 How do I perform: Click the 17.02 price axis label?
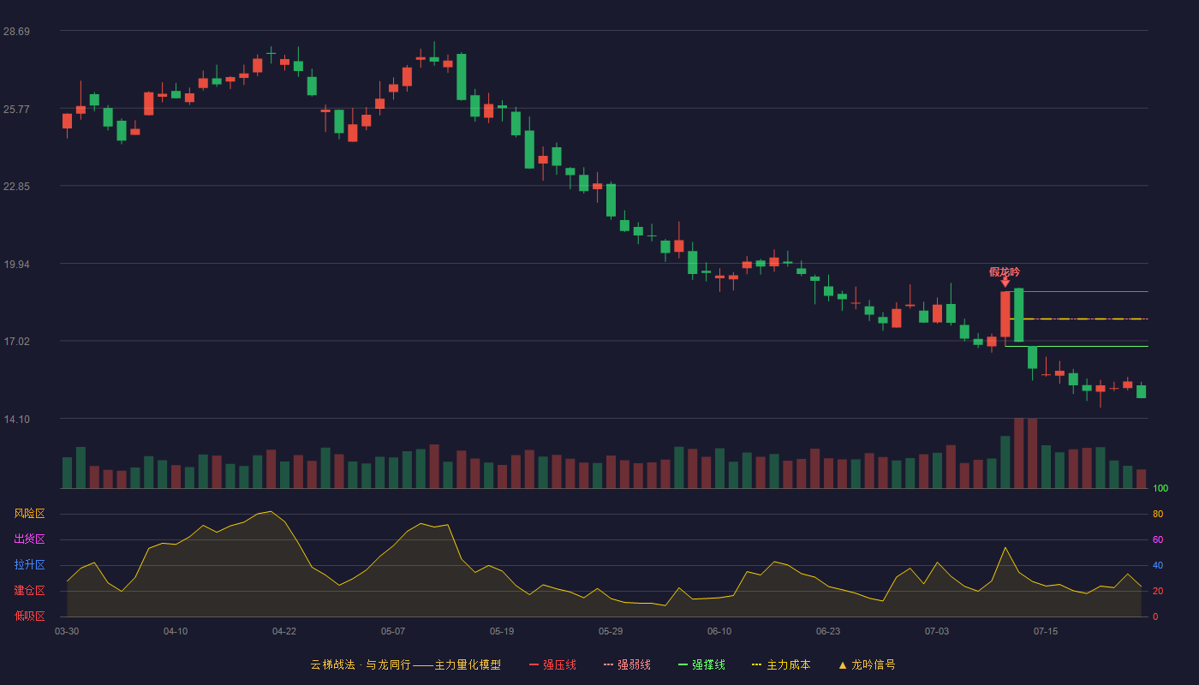17,341
